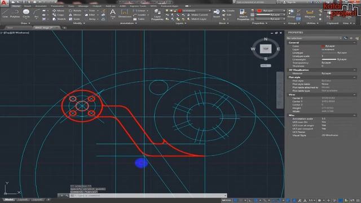Click the Stretch tool
361x203 pixels.
point(59,19)
